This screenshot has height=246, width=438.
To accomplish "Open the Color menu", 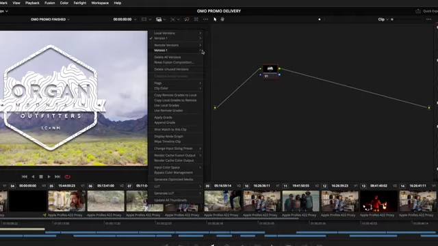I will click(x=64, y=3).
